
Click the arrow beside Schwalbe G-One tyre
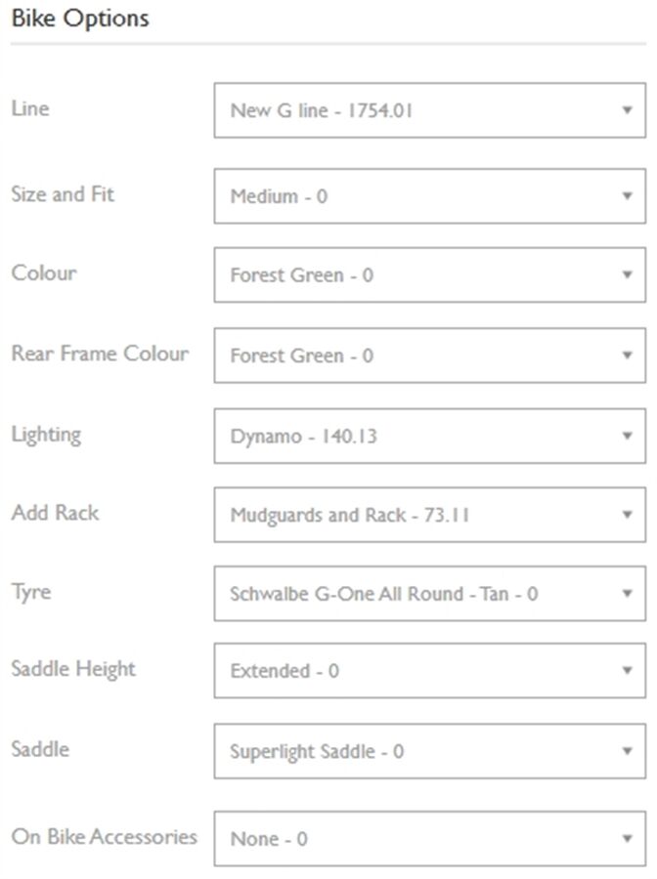click(x=628, y=593)
